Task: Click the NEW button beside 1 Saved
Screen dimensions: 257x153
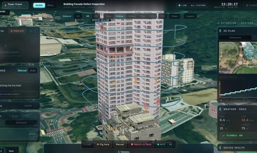Action: tap(26, 116)
